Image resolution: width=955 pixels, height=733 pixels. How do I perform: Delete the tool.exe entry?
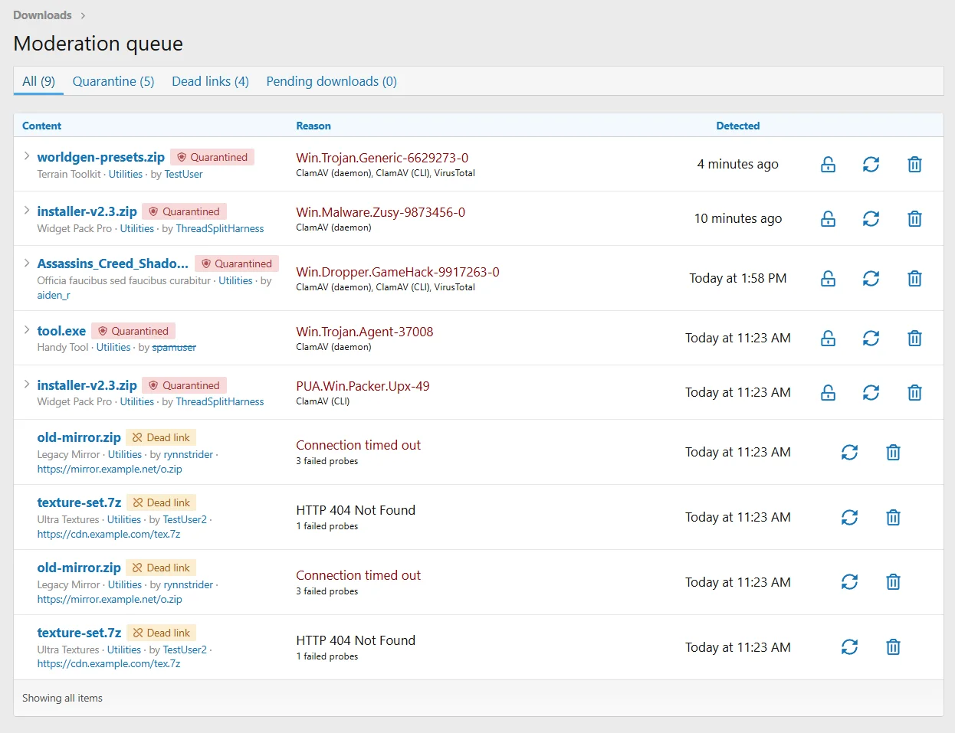coord(914,339)
